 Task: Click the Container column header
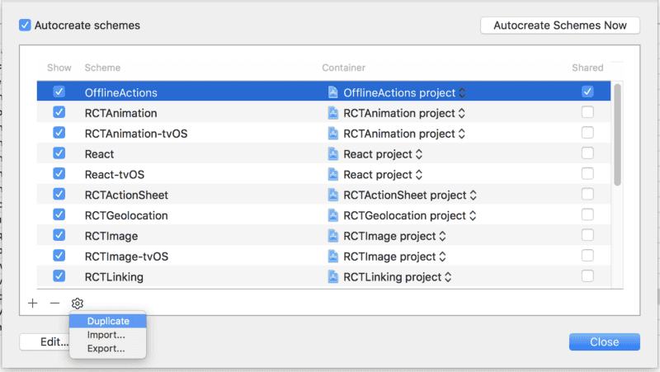point(343,68)
